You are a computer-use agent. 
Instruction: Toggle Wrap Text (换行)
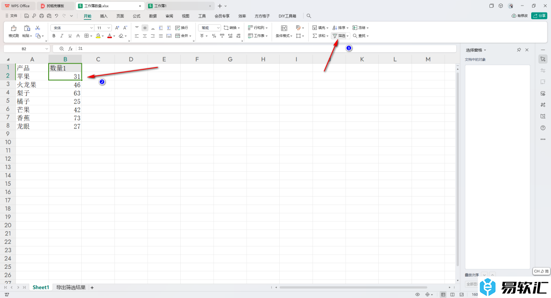point(181,28)
